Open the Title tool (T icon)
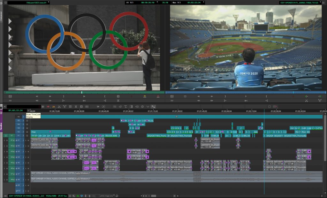327x198 pixels. [x=125, y=107]
